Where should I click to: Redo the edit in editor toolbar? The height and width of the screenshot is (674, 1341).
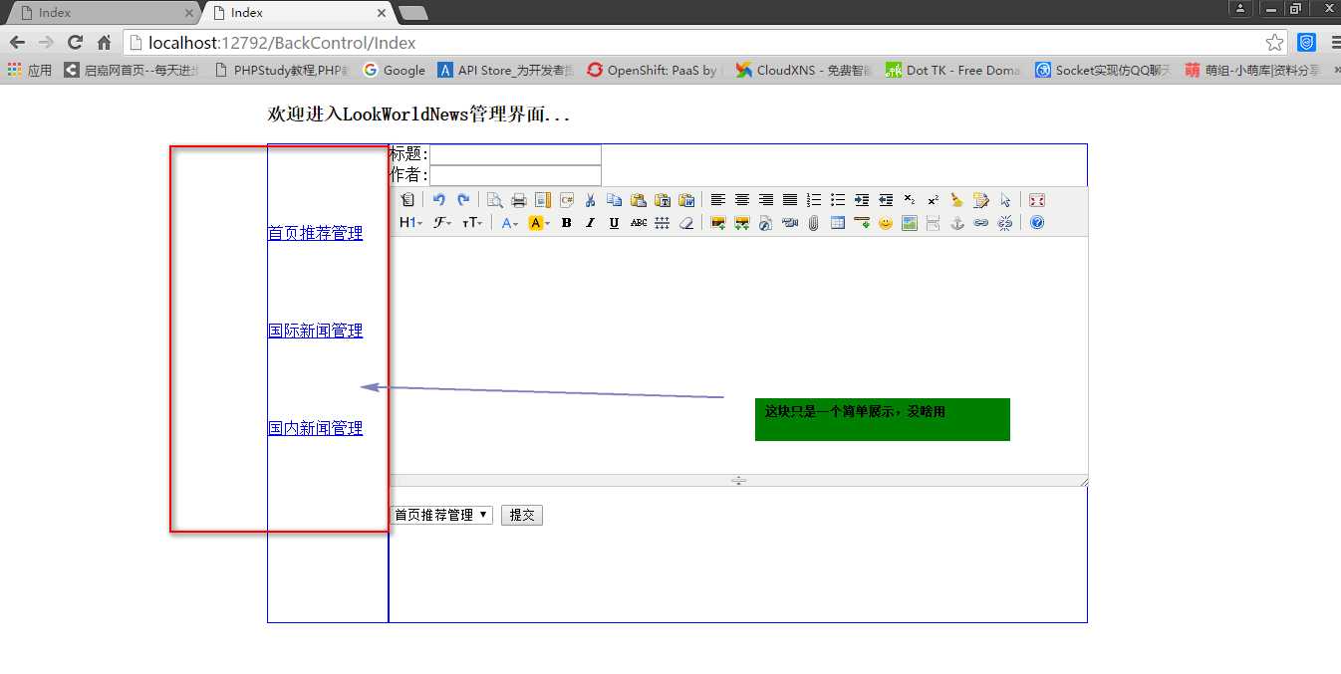tap(463, 200)
